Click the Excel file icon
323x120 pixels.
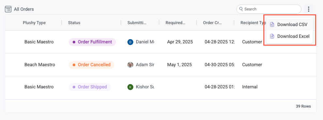pyautogui.click(x=272, y=36)
